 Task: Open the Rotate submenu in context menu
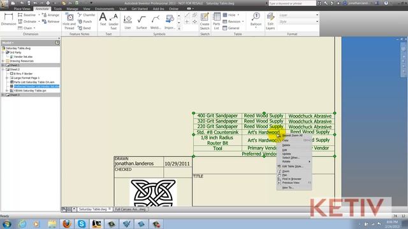tap(294, 162)
